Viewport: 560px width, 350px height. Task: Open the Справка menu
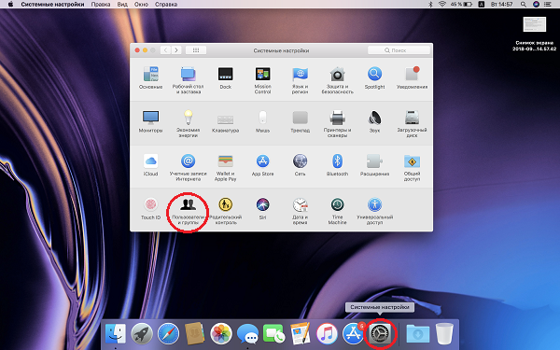(166, 5)
